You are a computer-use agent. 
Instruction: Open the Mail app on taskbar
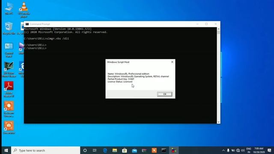point(134,150)
